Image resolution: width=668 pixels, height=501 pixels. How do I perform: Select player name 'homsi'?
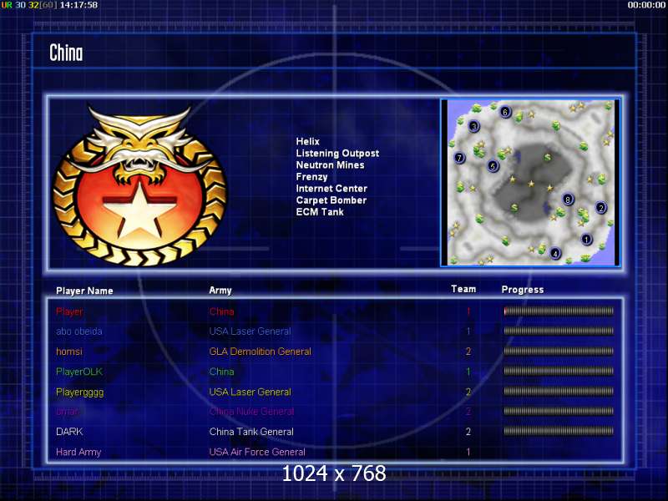coord(69,352)
